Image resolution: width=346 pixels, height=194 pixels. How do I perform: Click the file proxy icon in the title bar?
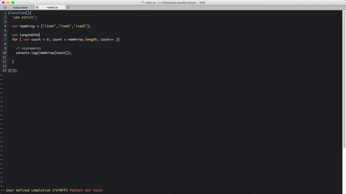coord(142,3)
